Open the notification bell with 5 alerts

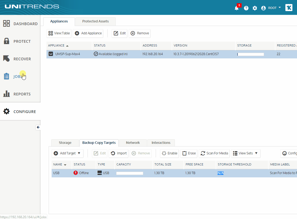tap(236, 8)
